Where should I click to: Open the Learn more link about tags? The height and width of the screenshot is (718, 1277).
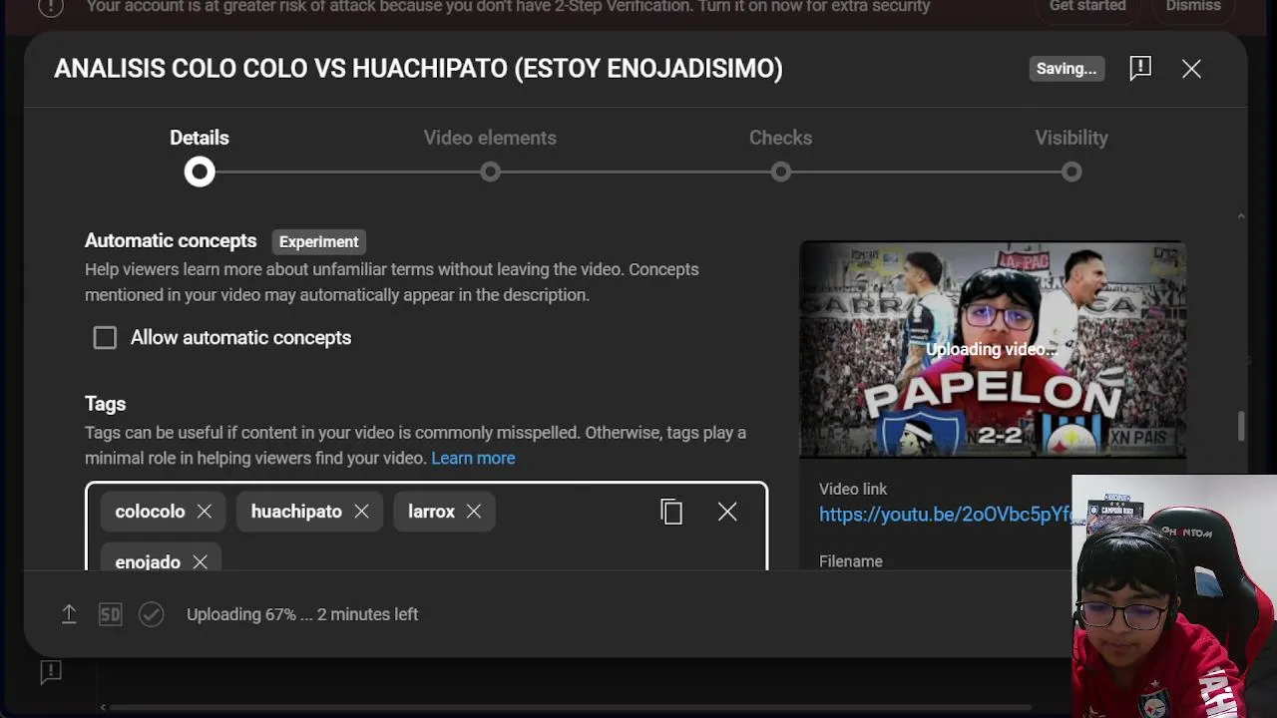pyautogui.click(x=473, y=459)
